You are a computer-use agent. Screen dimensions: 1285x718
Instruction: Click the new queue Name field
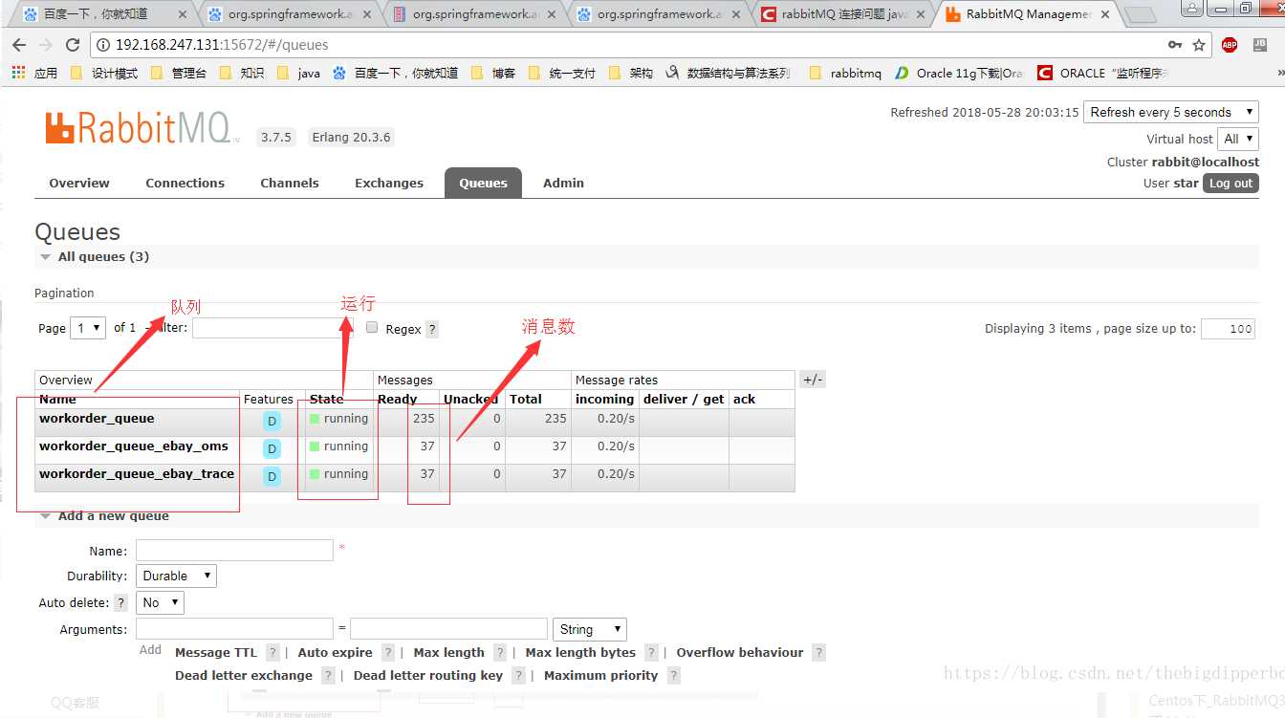tap(234, 550)
